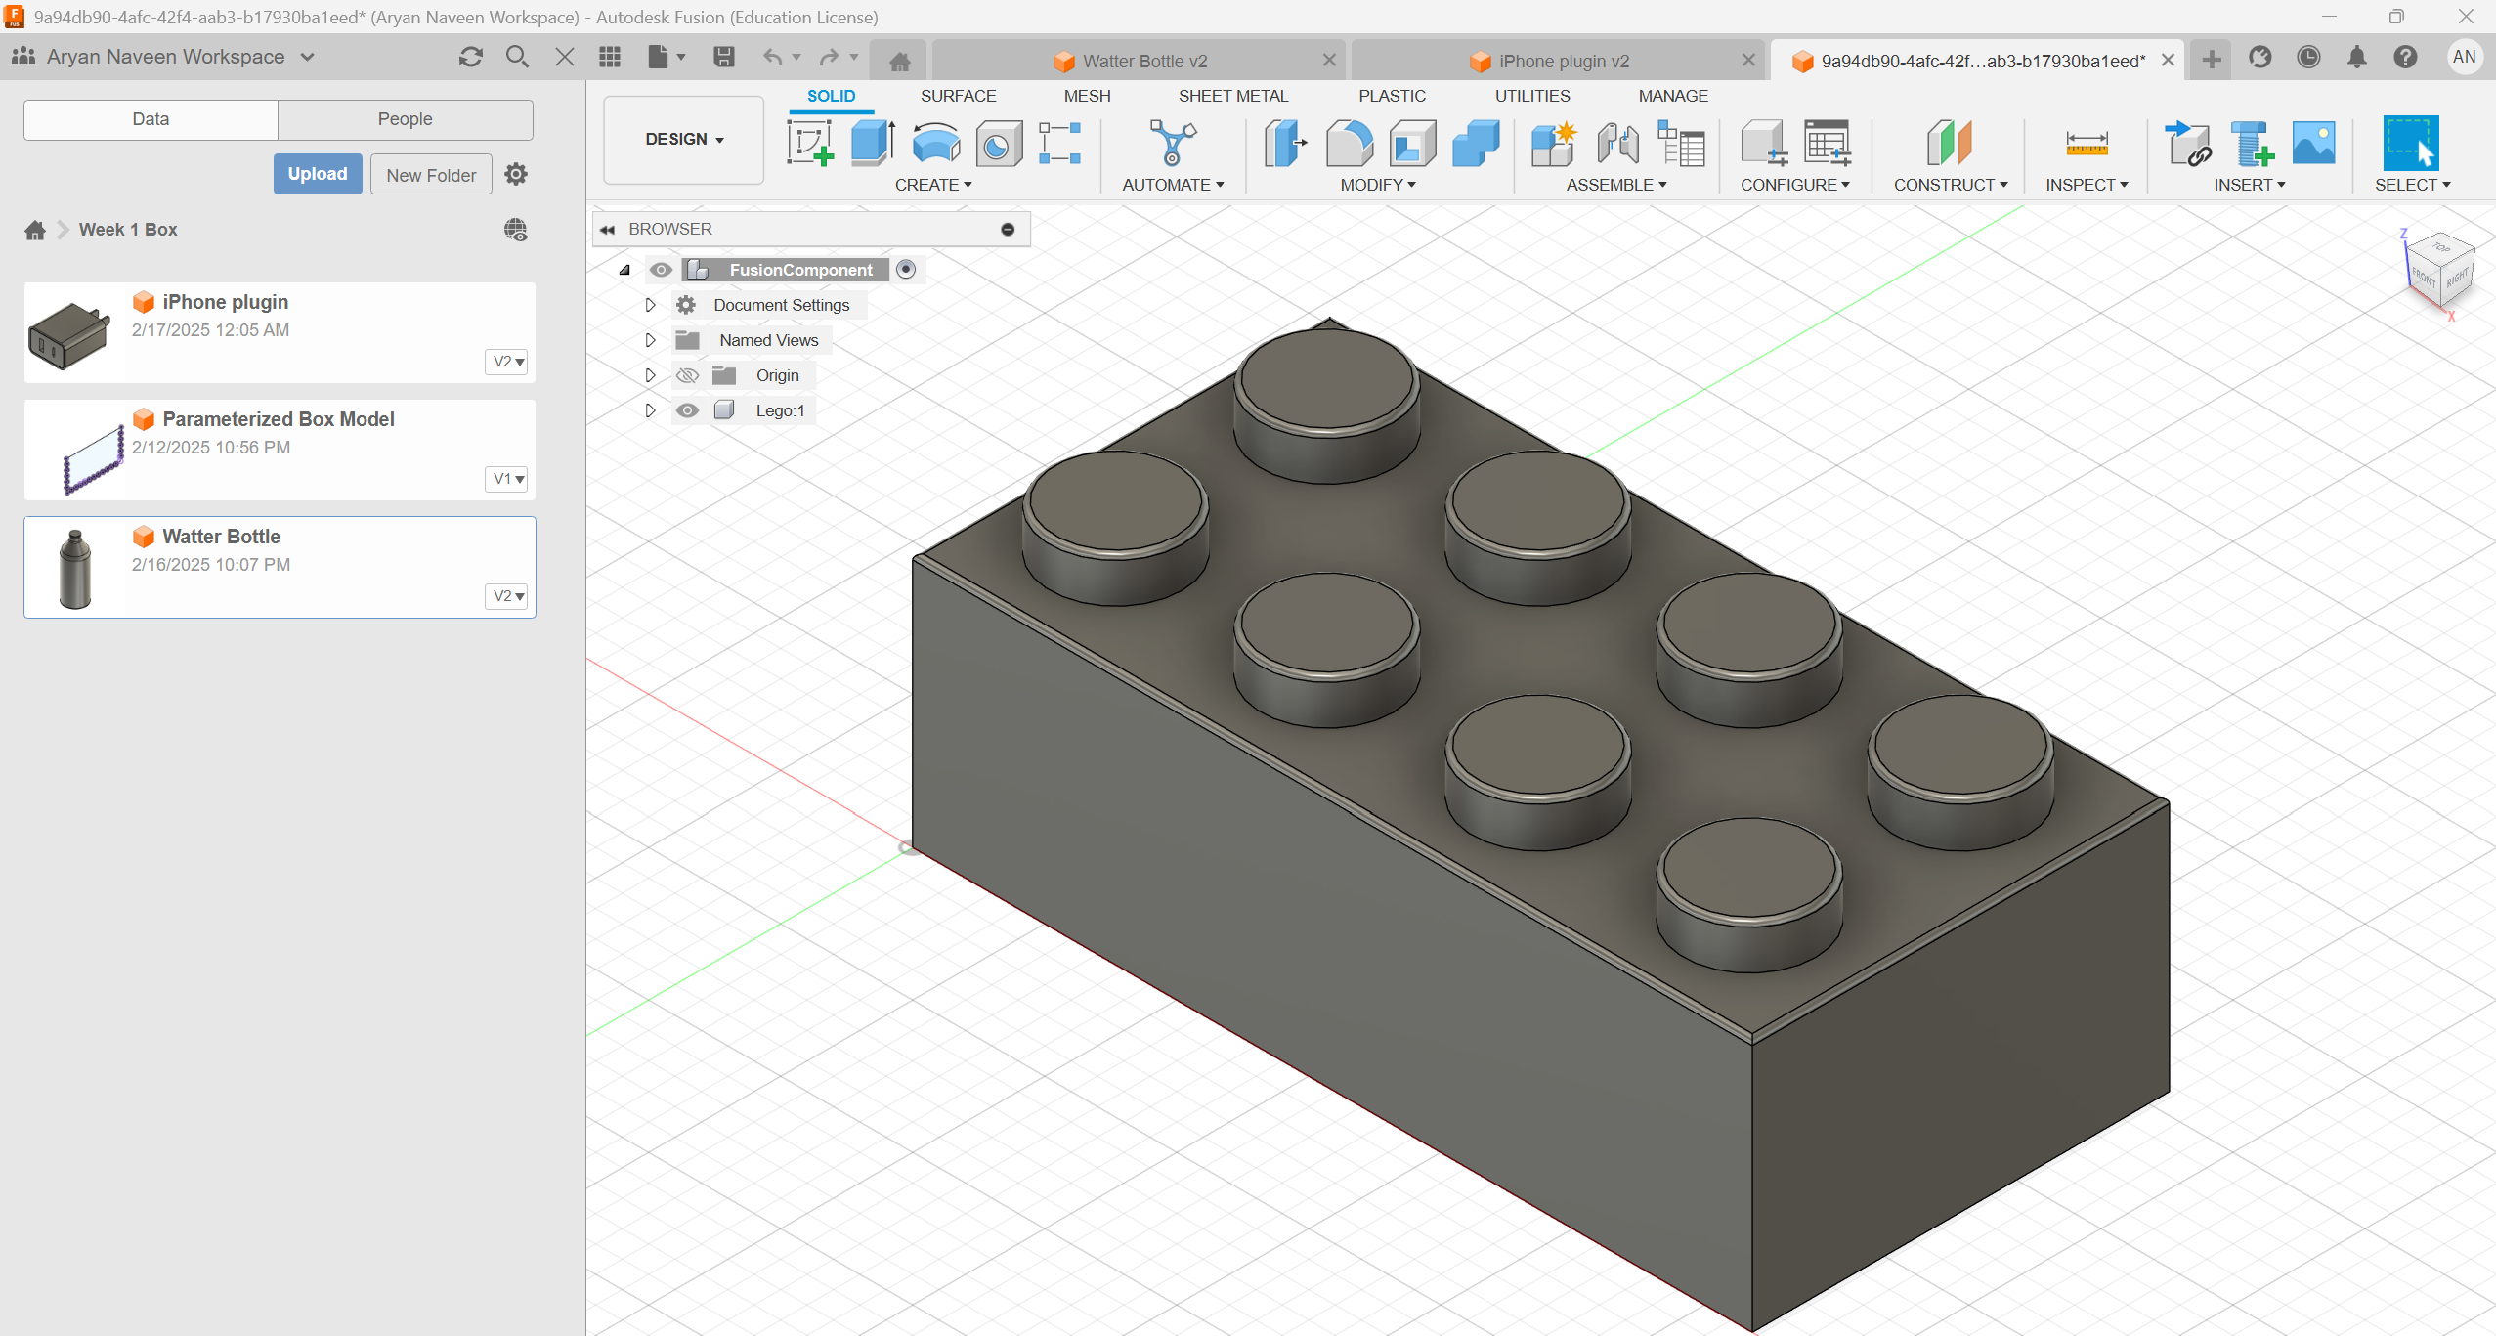2496x1336 pixels.
Task: Select the Measure tool
Action: pos(2087,144)
